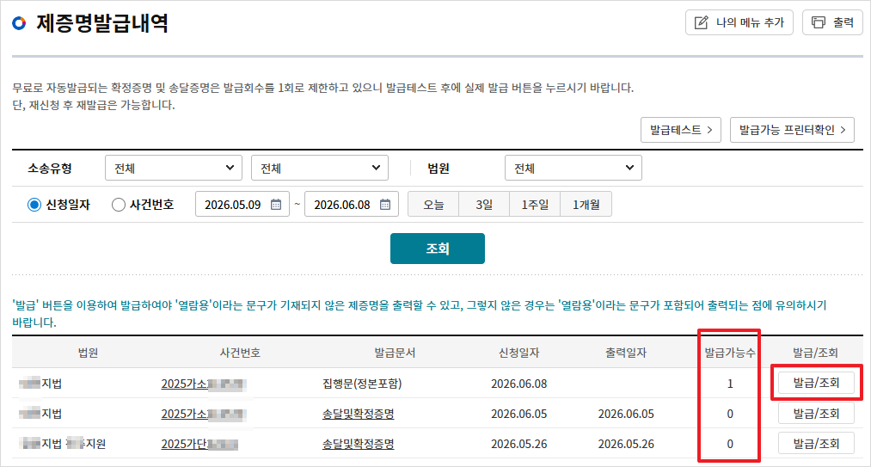Click the 사건번호 column header
The width and height of the screenshot is (871, 467).
(240, 353)
